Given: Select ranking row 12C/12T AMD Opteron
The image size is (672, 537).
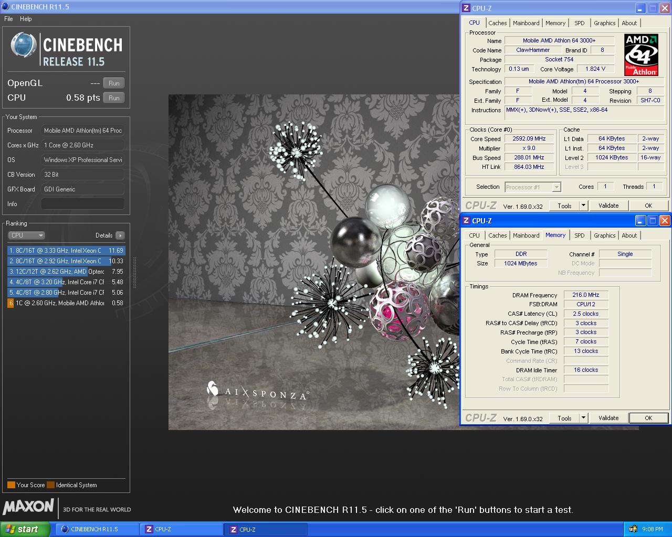Looking at the screenshot, I should (66, 272).
